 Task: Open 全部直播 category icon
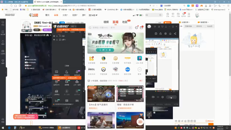[x=91, y=60]
